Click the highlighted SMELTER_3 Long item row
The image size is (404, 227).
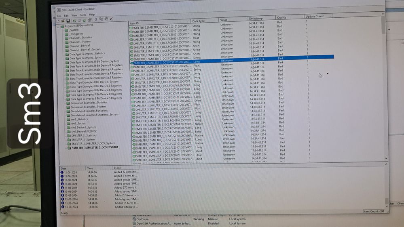pos(232,60)
